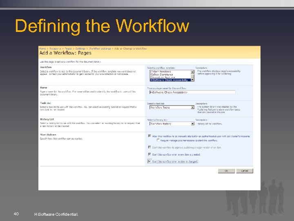Click the workflow unique name field

pos(192,92)
